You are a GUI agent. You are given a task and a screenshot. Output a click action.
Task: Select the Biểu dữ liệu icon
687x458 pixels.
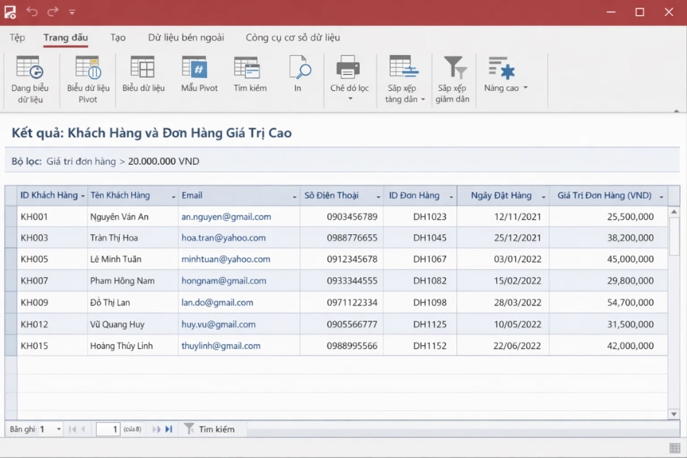coord(143,68)
